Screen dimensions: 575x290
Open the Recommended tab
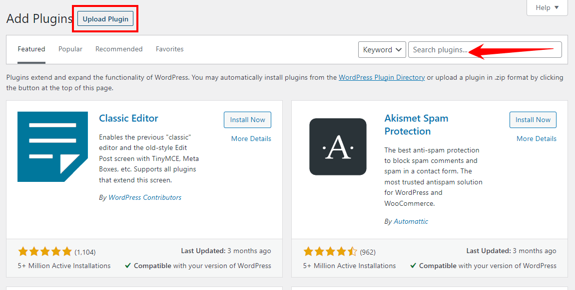119,49
